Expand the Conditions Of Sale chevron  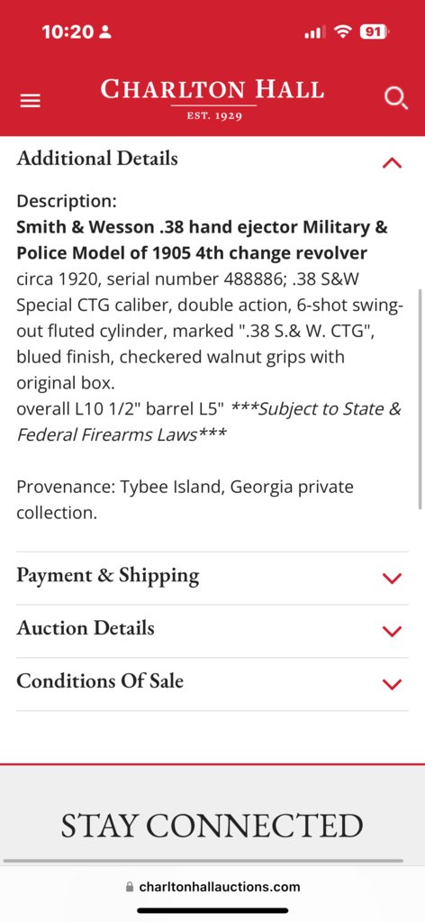click(x=392, y=684)
